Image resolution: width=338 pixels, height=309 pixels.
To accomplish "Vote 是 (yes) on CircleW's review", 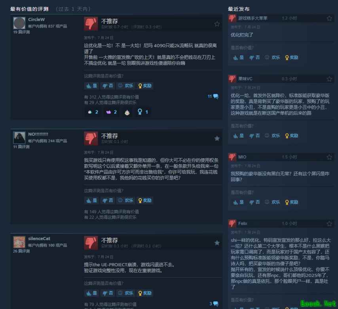I will point(91,86).
